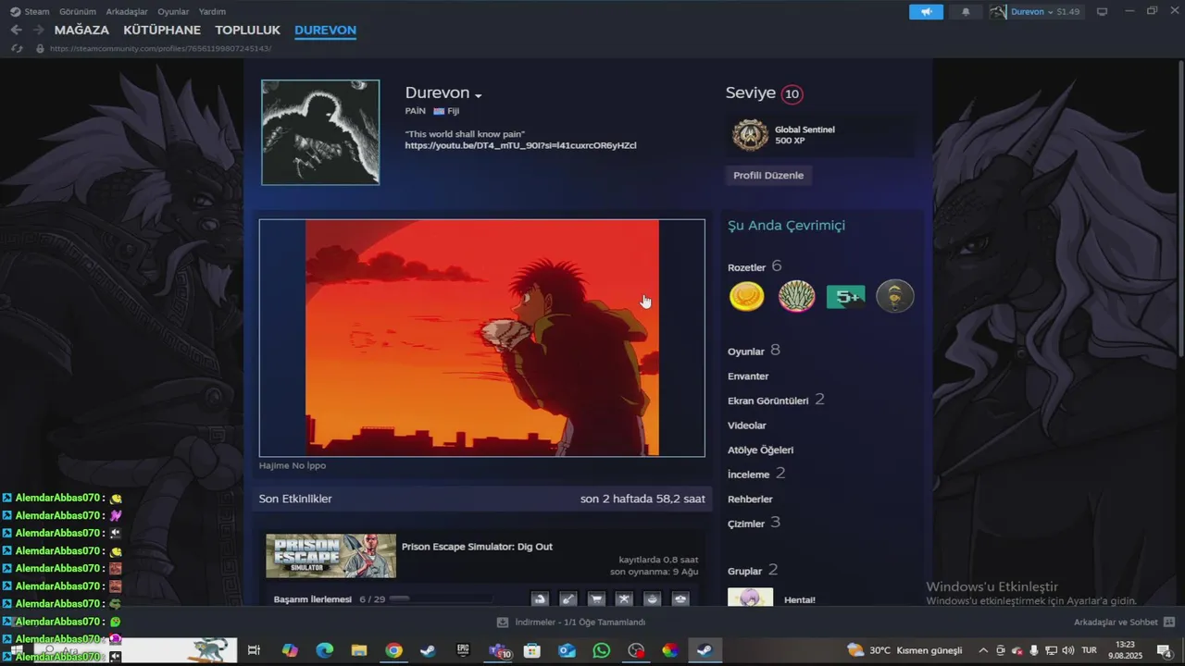
Task: Open the Görünüm menu
Action: click(78, 12)
